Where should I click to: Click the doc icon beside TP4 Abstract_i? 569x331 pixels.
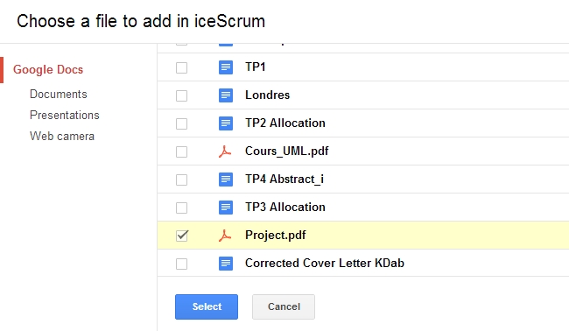click(x=226, y=180)
